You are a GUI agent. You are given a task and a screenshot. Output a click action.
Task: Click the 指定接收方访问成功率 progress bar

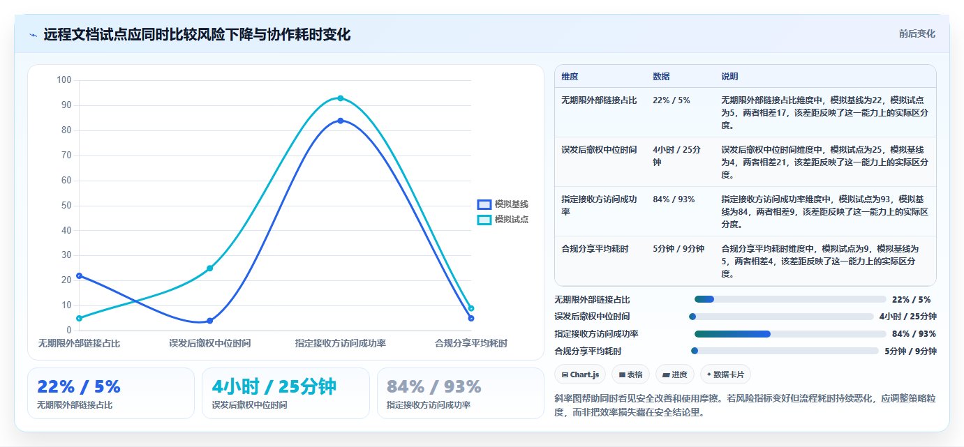790,334
